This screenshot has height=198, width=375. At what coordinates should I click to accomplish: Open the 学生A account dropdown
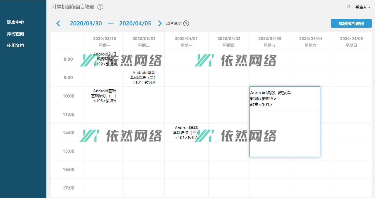click(x=363, y=7)
